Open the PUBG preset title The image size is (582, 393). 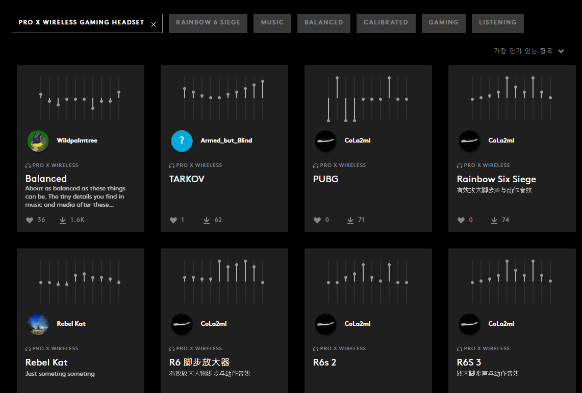[325, 179]
